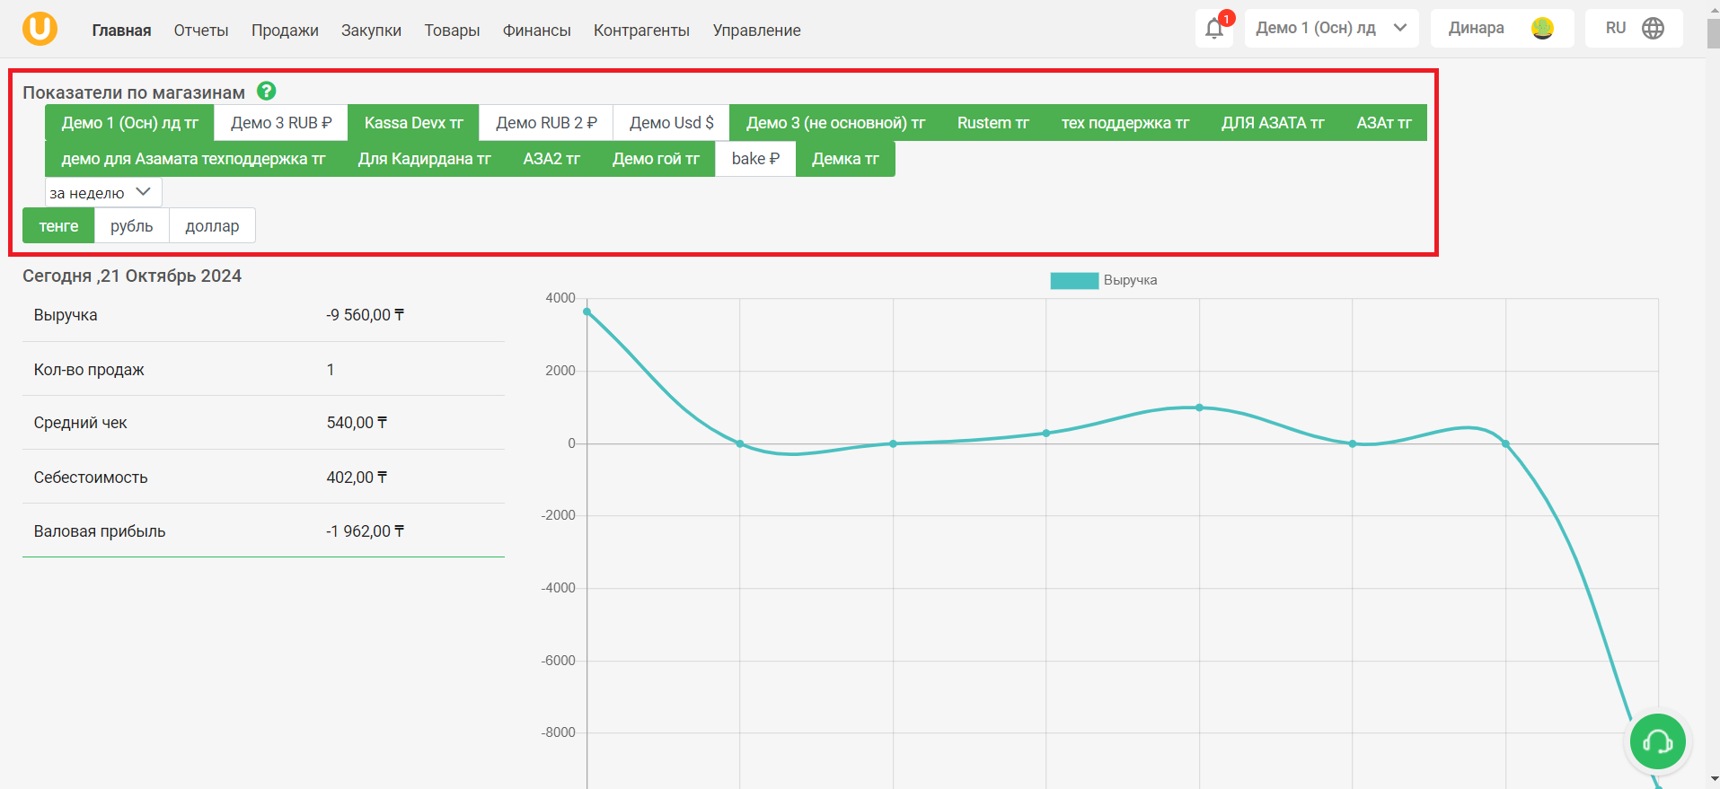Select the тенге currency button
Screen dimensions: 1720x789
[58, 226]
